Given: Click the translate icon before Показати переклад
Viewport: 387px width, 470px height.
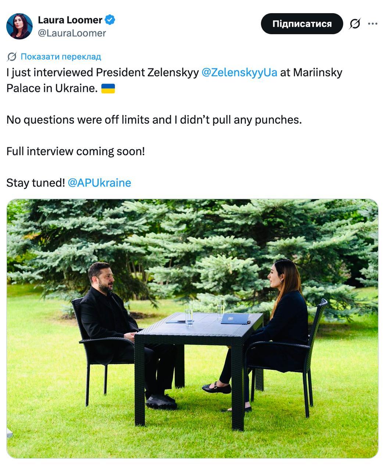Looking at the screenshot, I should [x=12, y=57].
